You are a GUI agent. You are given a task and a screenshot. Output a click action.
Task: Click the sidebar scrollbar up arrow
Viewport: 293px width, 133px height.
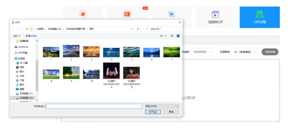click(37, 41)
